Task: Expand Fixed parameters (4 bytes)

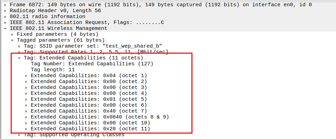Action: 13,34
